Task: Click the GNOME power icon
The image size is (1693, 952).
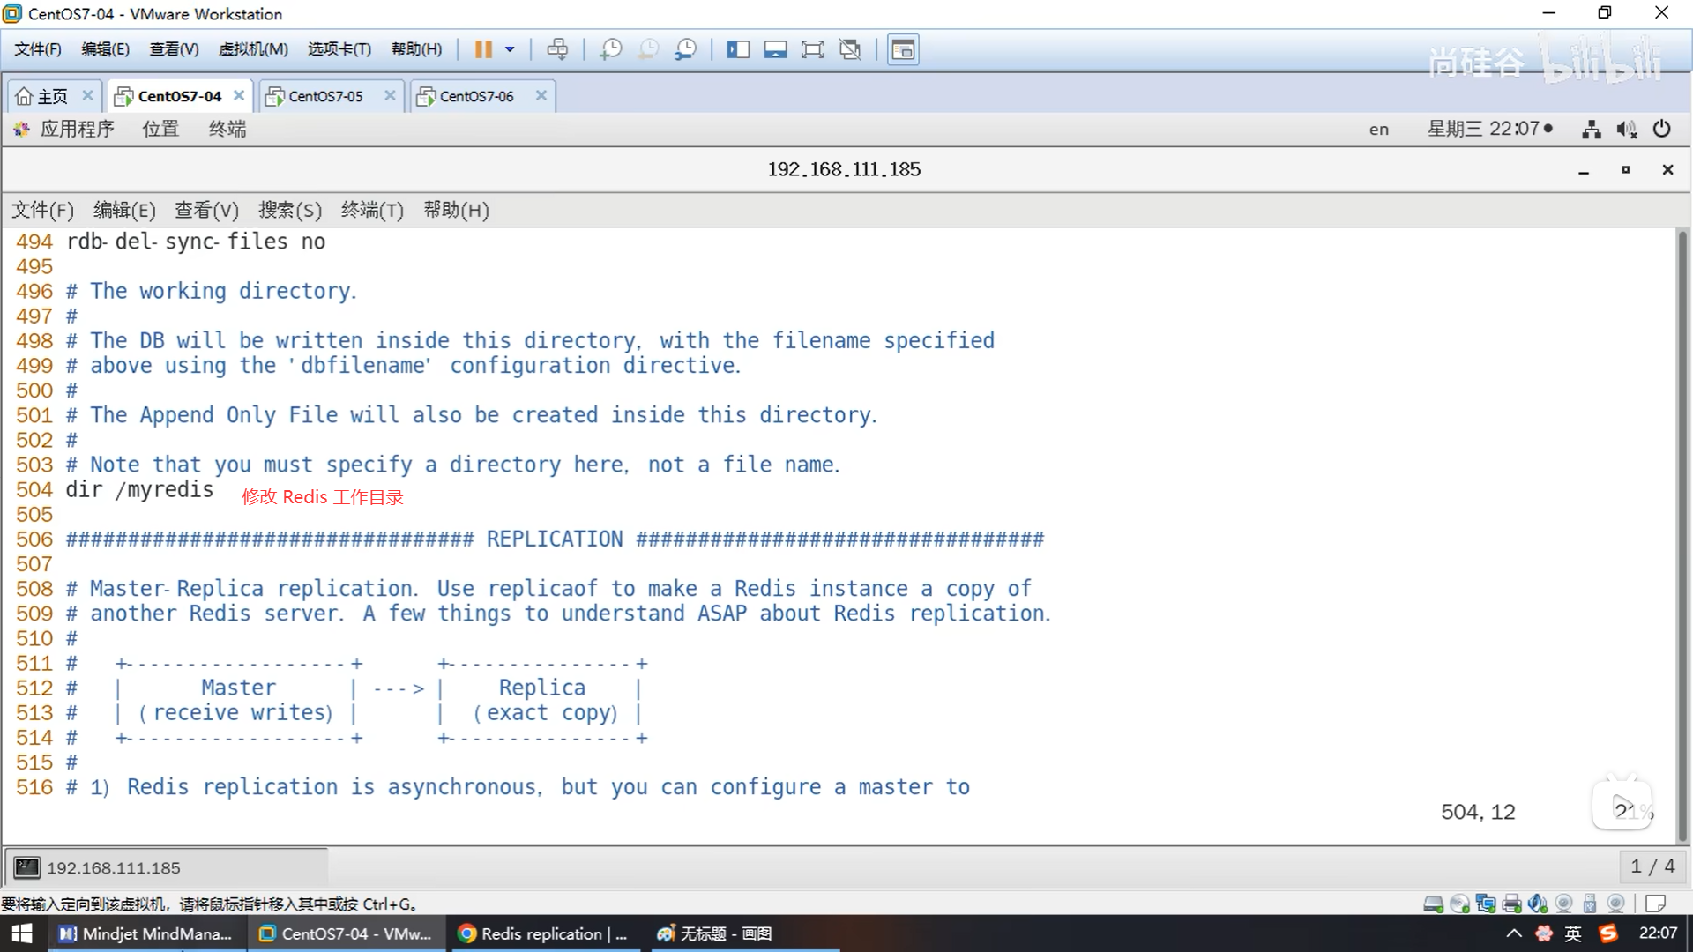Action: [x=1661, y=129]
